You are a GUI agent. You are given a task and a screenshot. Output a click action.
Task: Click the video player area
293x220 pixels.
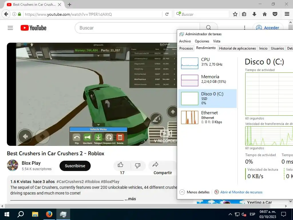[92, 94]
